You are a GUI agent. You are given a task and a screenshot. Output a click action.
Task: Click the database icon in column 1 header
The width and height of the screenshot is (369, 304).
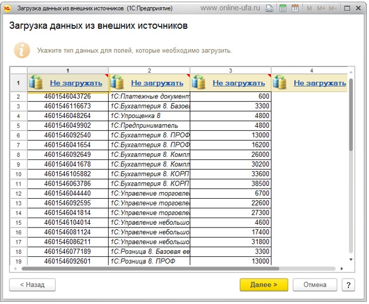[36, 83]
